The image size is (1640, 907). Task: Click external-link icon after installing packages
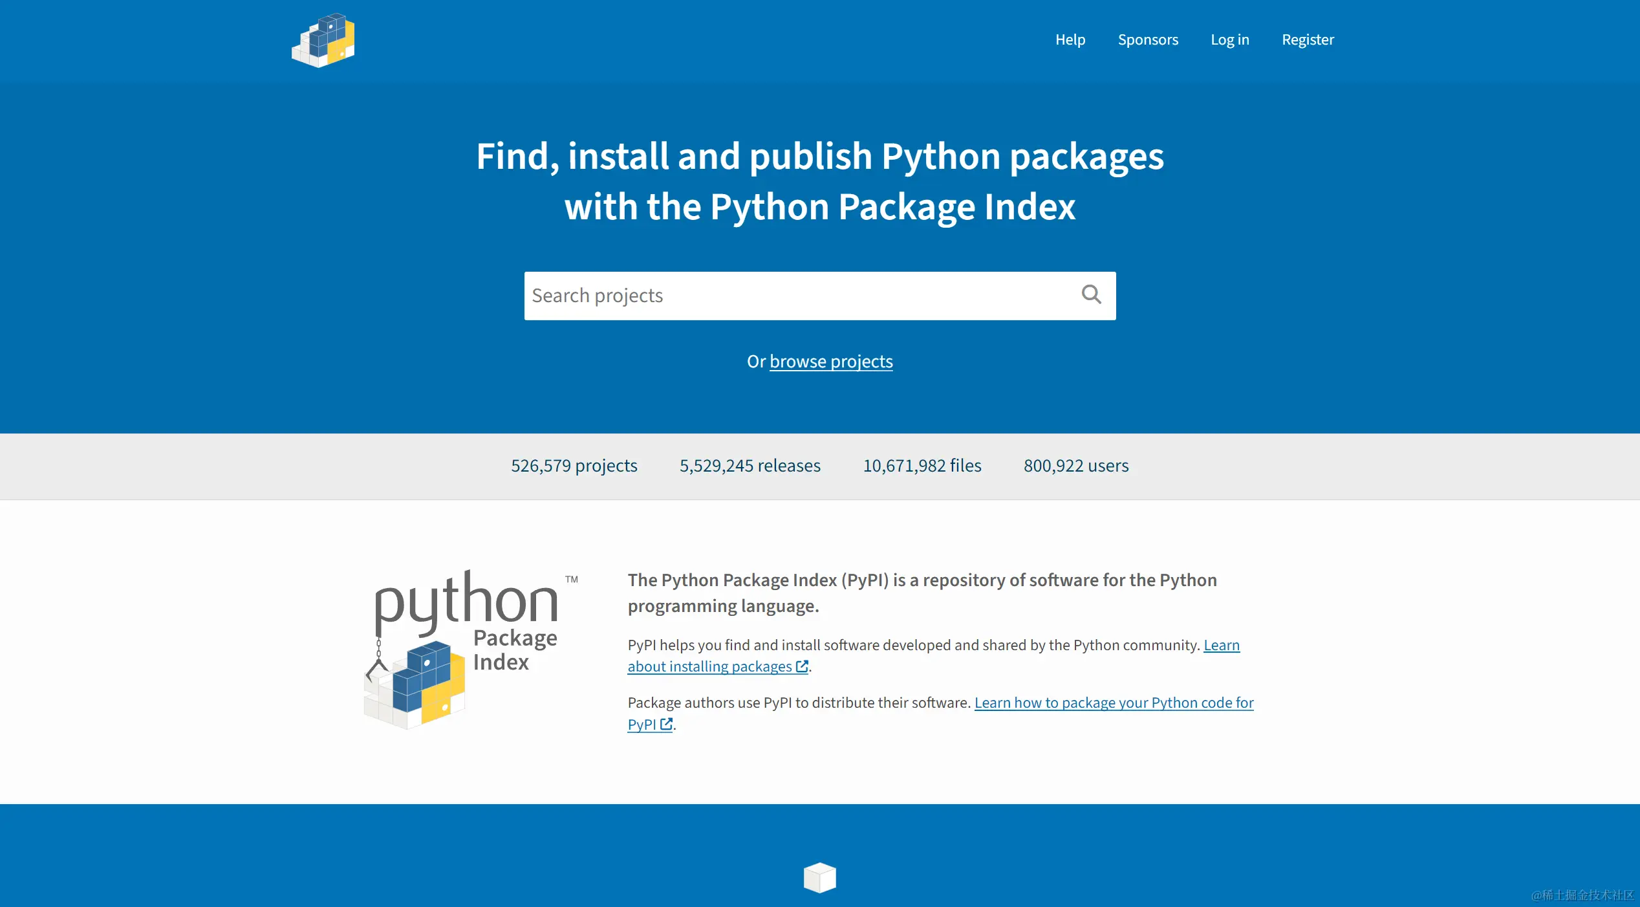802,666
